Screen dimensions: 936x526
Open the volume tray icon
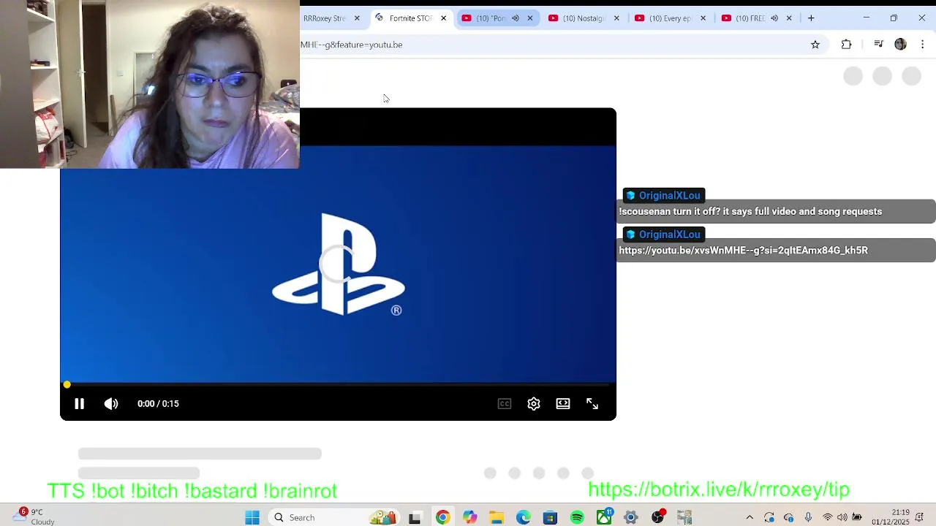(842, 517)
